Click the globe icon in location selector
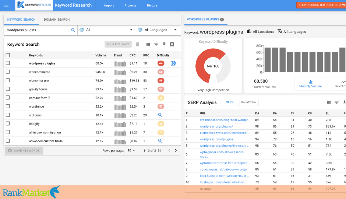Screen dimensions: 346x199 coord(82,30)
